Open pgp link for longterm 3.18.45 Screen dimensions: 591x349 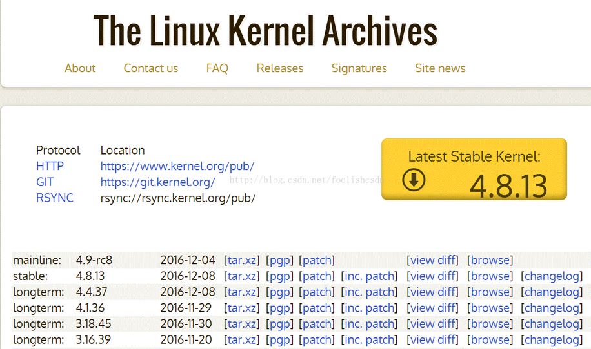[x=279, y=324]
